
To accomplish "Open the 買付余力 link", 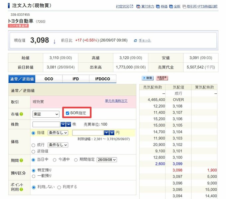I will [148, 6].
